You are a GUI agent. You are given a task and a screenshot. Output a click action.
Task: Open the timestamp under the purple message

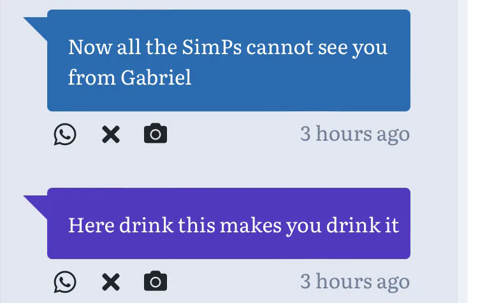354,281
